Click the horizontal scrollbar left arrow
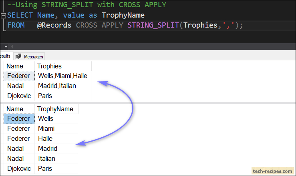Viewport: 296px width, 176px height. (x=12, y=46)
